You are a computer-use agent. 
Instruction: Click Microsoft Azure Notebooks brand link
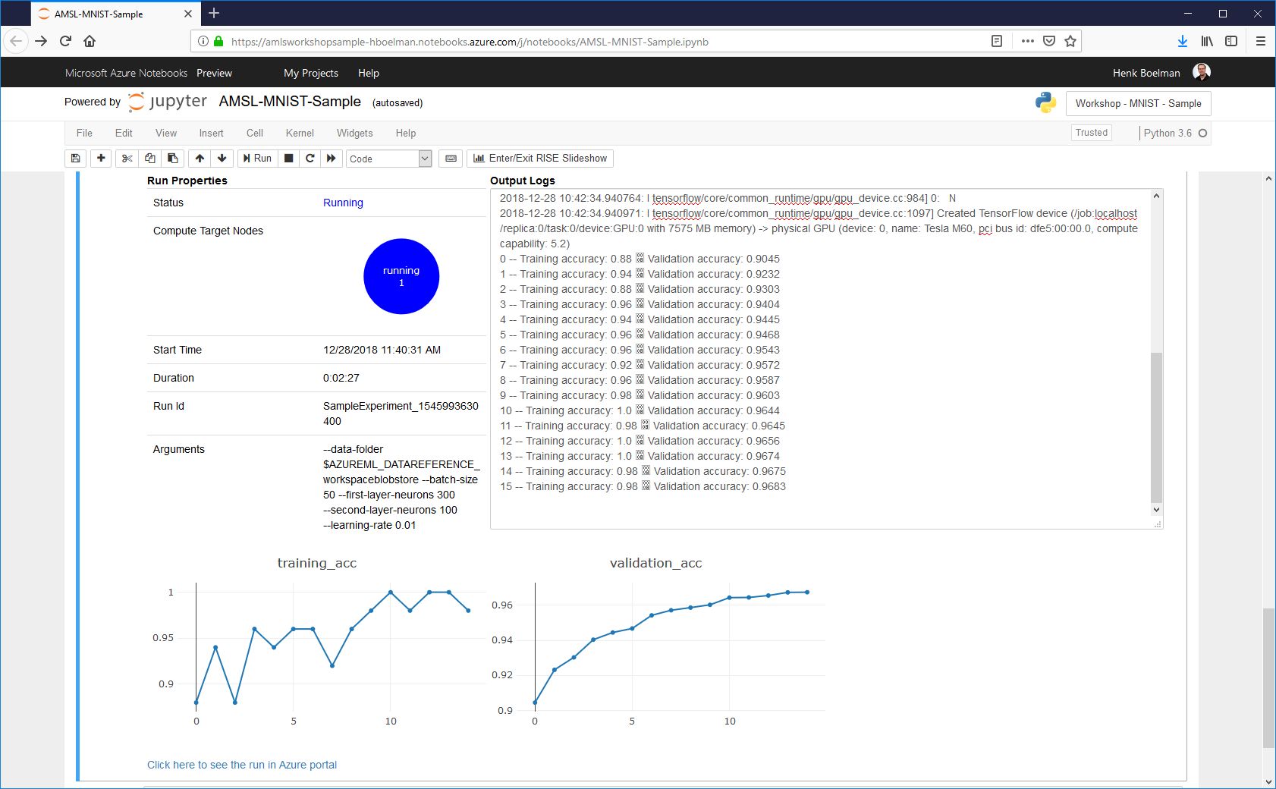(126, 73)
